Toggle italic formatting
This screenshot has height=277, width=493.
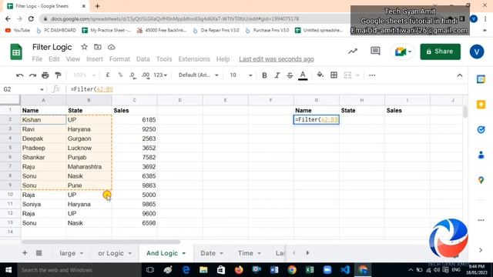pos(277,75)
